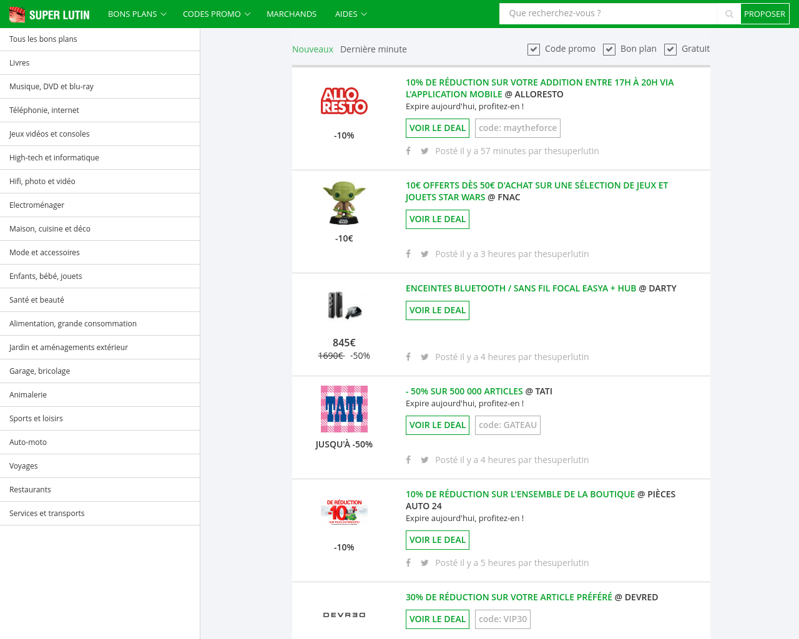799x639 pixels.
Task: Click Voir le deal for Tati
Action: [x=438, y=425]
